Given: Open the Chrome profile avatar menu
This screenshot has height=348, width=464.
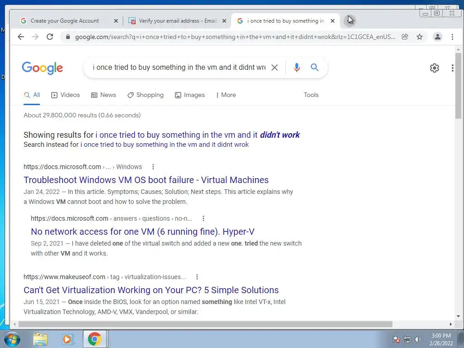Looking at the screenshot, I should 437,37.
